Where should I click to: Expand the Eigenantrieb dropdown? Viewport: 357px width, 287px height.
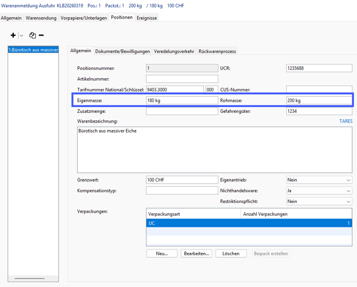pyautogui.click(x=348, y=181)
